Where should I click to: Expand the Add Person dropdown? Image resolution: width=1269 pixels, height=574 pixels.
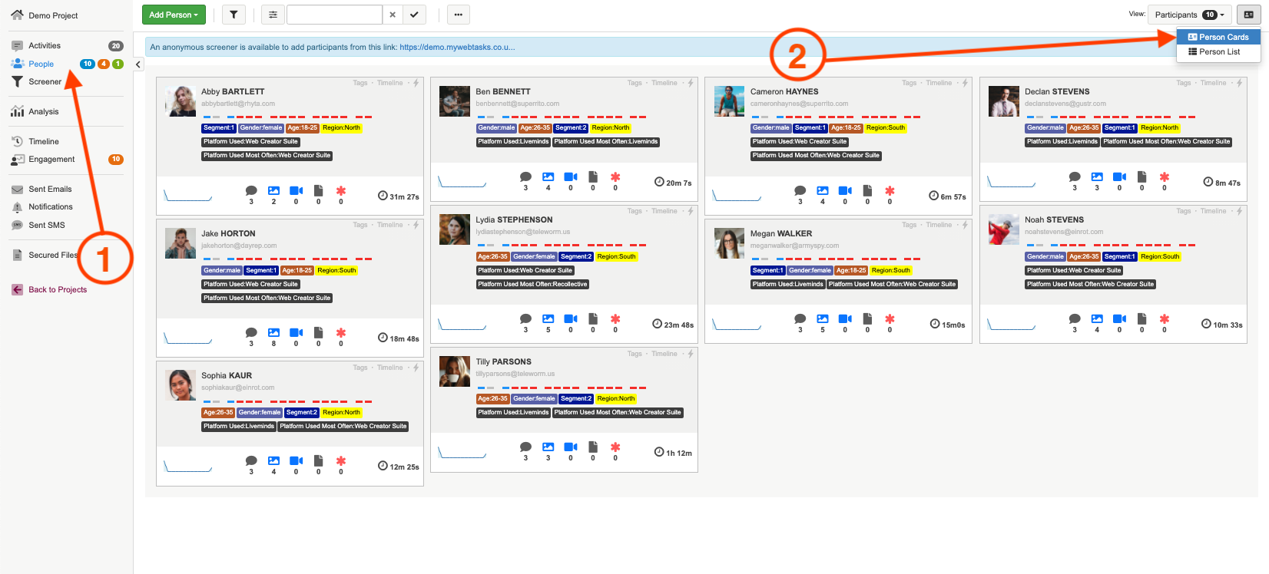coord(174,15)
